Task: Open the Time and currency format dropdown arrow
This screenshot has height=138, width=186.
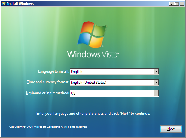Action: click(x=156, y=82)
